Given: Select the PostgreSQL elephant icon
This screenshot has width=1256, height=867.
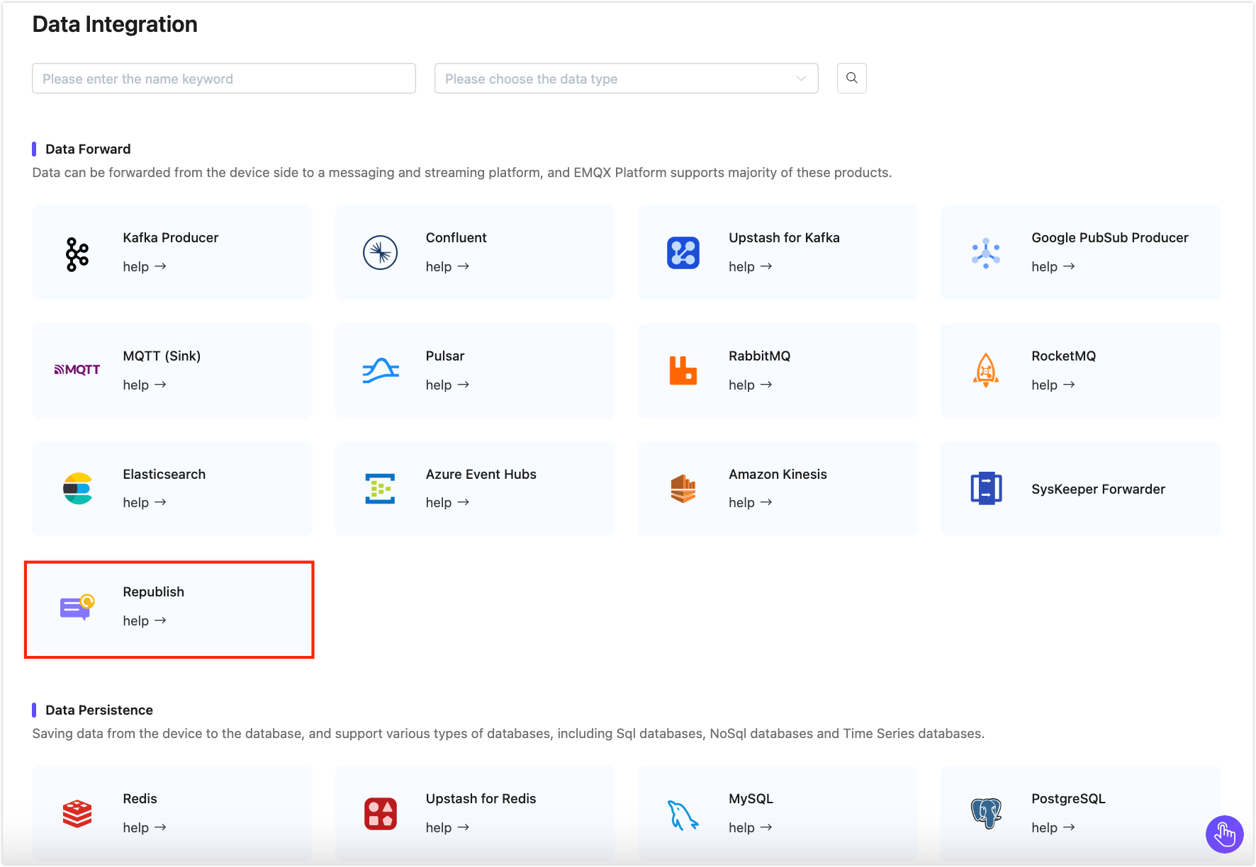Looking at the screenshot, I should 985,813.
